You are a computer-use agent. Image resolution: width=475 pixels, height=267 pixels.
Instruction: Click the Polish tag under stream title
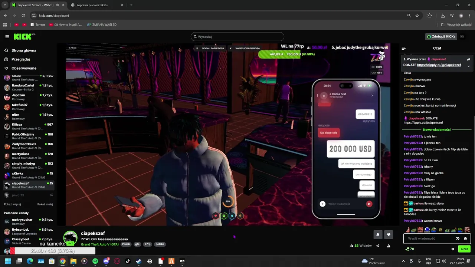click(x=126, y=244)
